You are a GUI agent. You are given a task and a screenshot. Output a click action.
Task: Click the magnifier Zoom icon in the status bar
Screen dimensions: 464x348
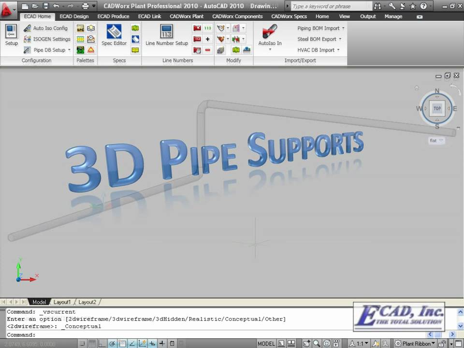[x=317, y=343]
